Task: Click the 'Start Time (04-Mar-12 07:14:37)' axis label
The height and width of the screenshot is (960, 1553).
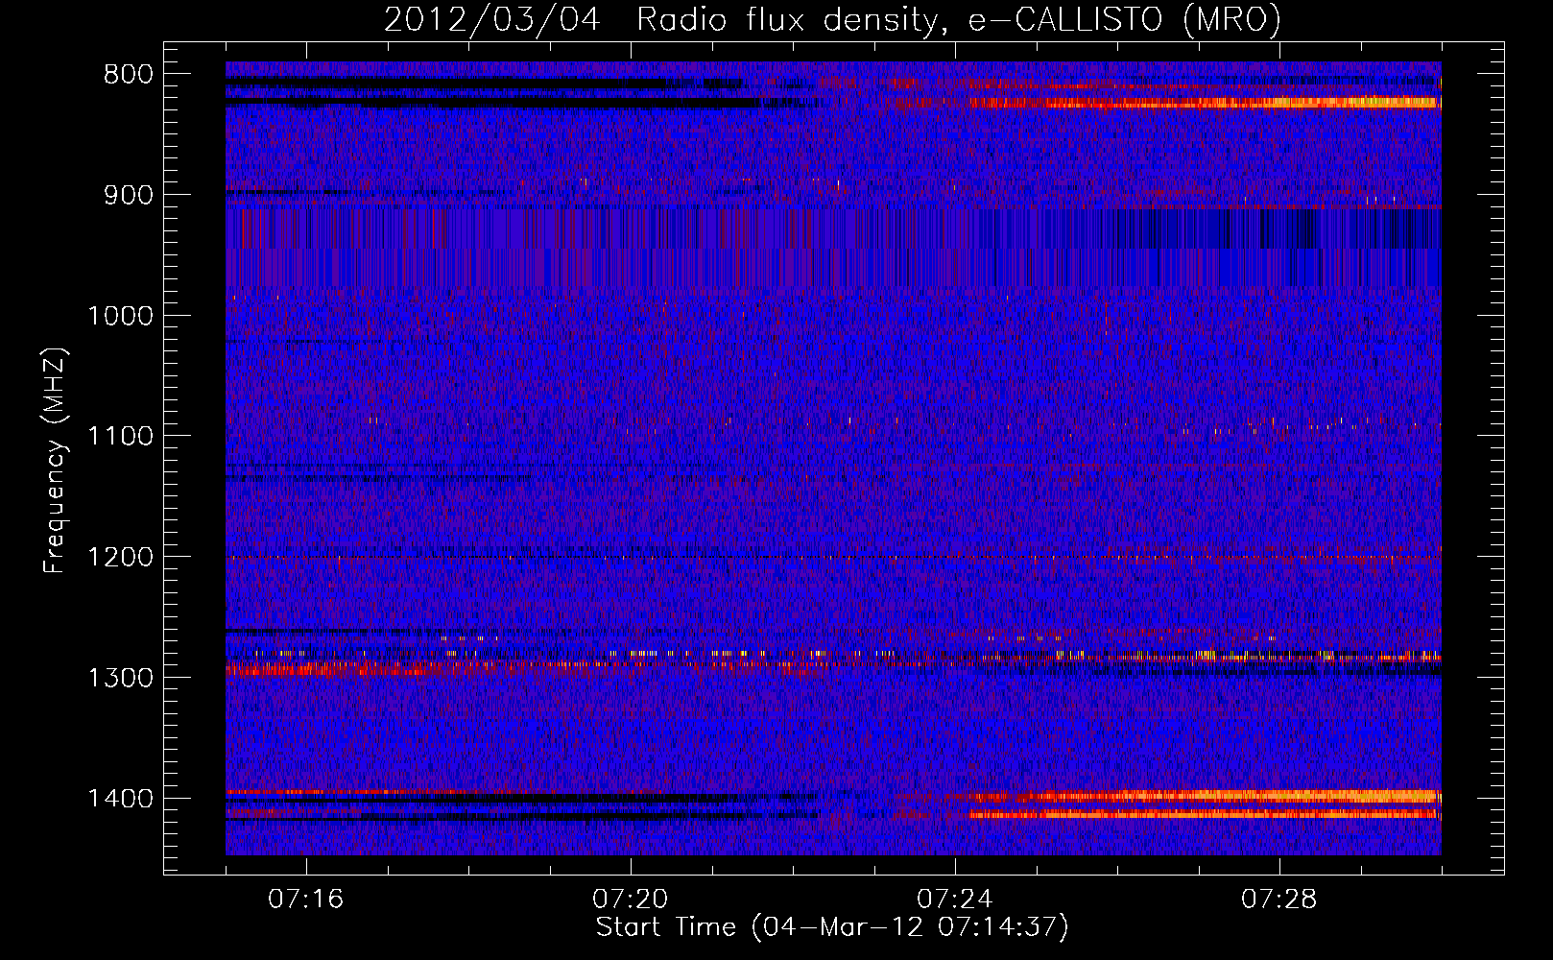Action: tap(832, 927)
